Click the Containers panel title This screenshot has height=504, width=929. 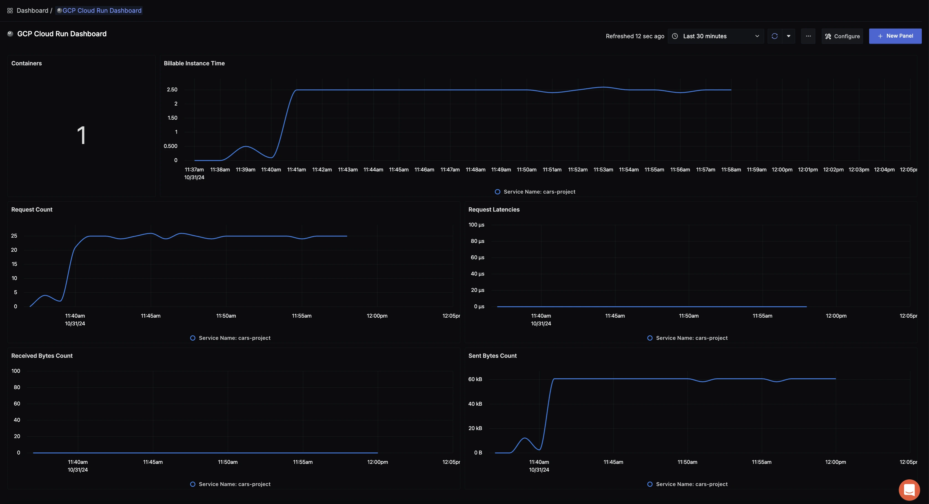pyautogui.click(x=26, y=63)
